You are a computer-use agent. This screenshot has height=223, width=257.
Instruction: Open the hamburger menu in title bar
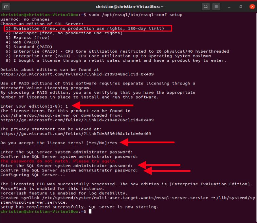click(x=216, y=6)
